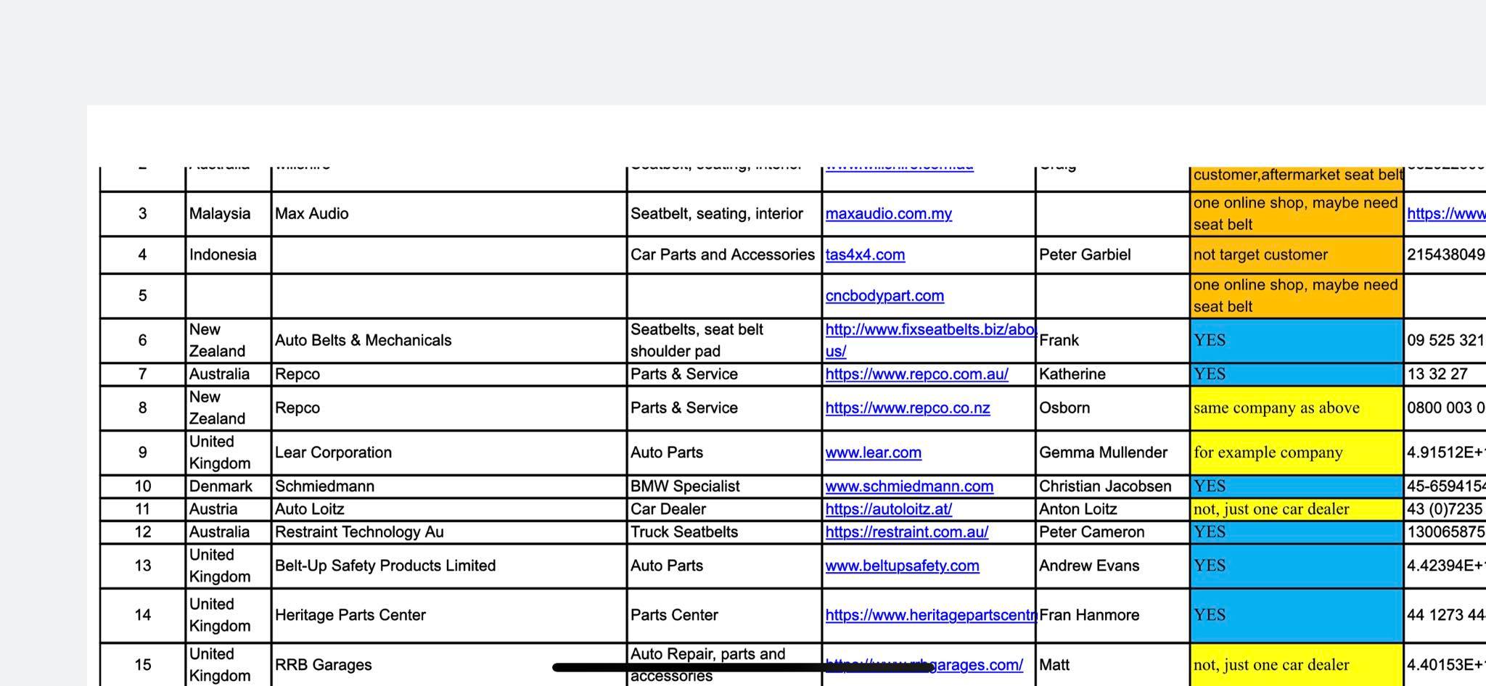Viewport: 1486px width, 686px height.
Task: Click the 'Parts Center' business type cell
Action: pyautogui.click(x=724, y=615)
